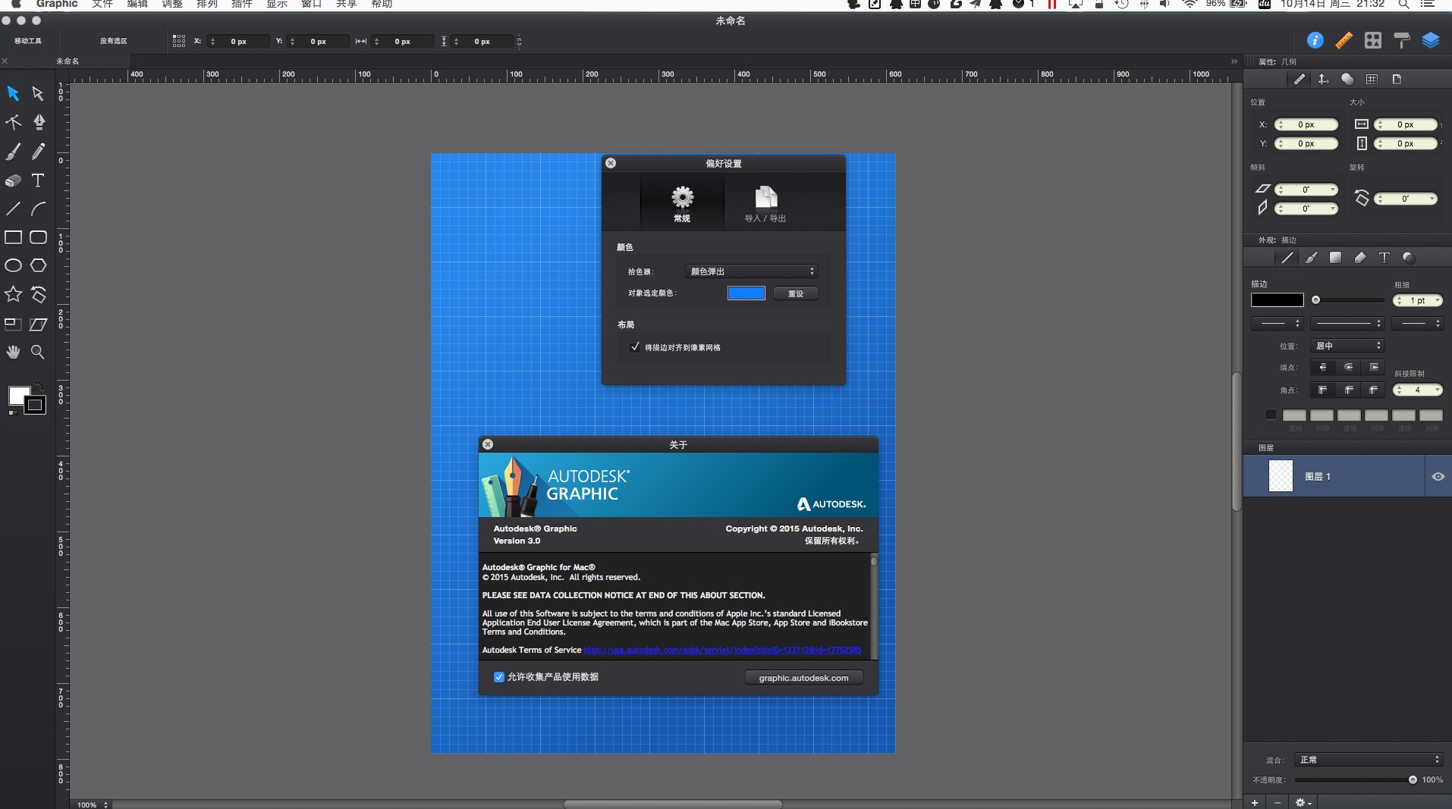The width and height of the screenshot is (1452, 809).
Task: Select the Ellipse shape tool
Action: 13,265
